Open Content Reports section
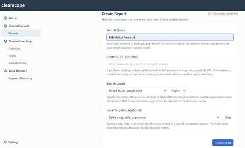 19,26
